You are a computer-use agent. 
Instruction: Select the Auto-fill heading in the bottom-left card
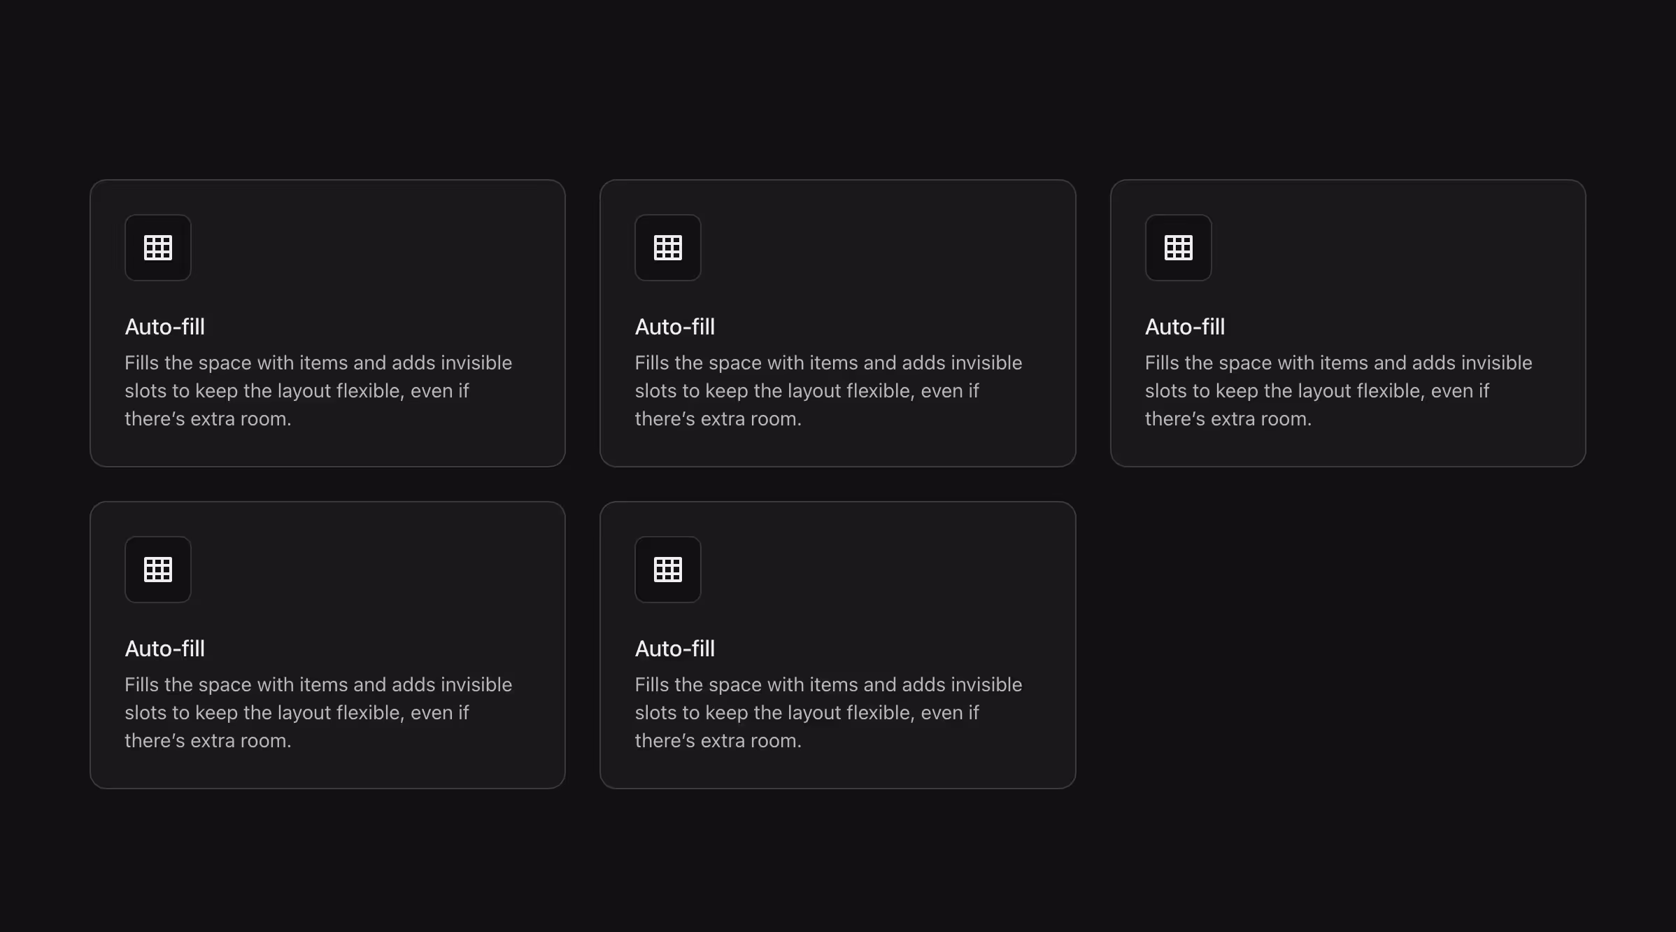coord(165,649)
